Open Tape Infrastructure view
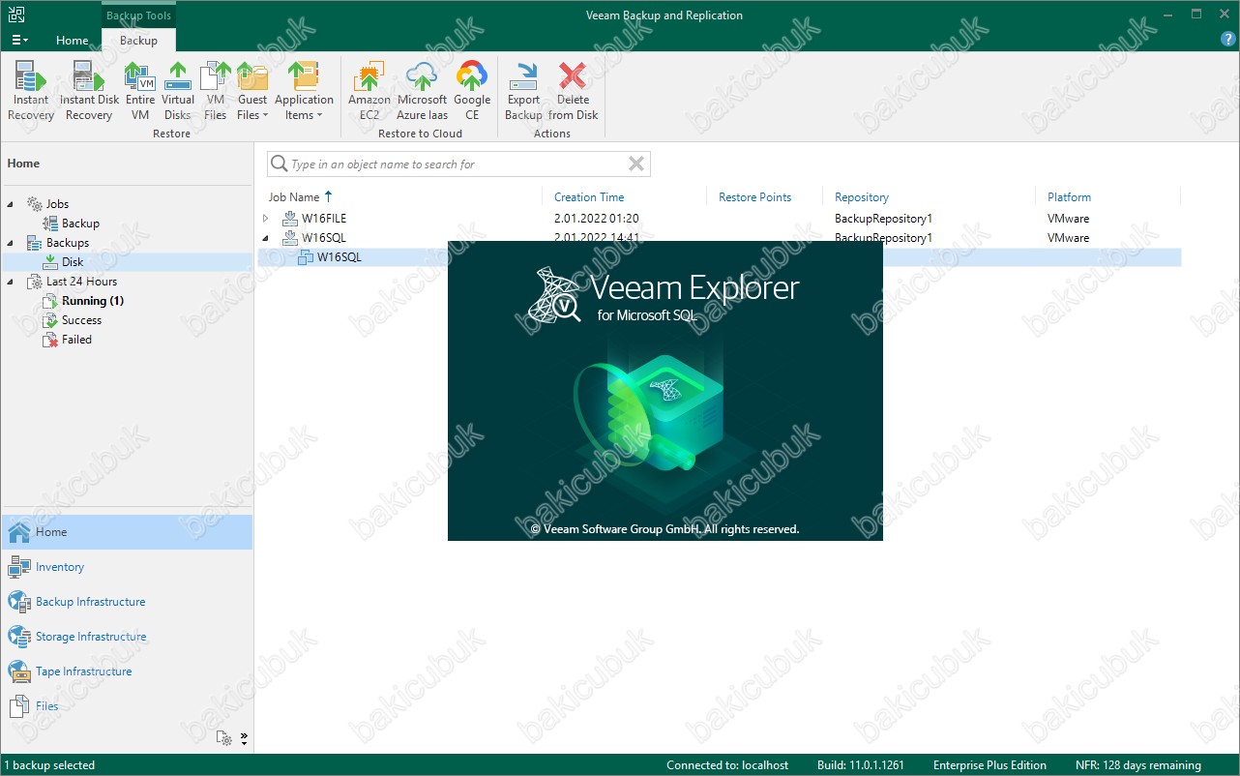Screen dimensions: 1240x776 (127, 672)
